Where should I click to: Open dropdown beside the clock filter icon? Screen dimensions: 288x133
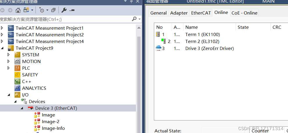pyautogui.click(x=47, y=10)
